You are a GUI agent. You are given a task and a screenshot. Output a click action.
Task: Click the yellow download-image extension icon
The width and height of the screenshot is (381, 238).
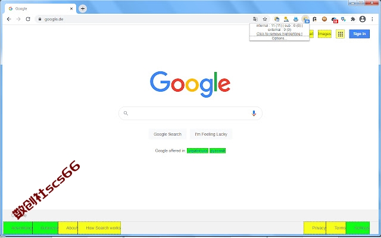286,19
